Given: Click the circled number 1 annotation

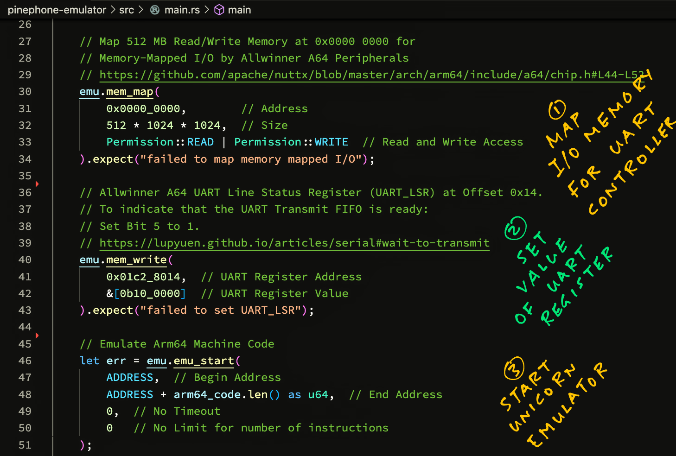Looking at the screenshot, I should [557, 109].
